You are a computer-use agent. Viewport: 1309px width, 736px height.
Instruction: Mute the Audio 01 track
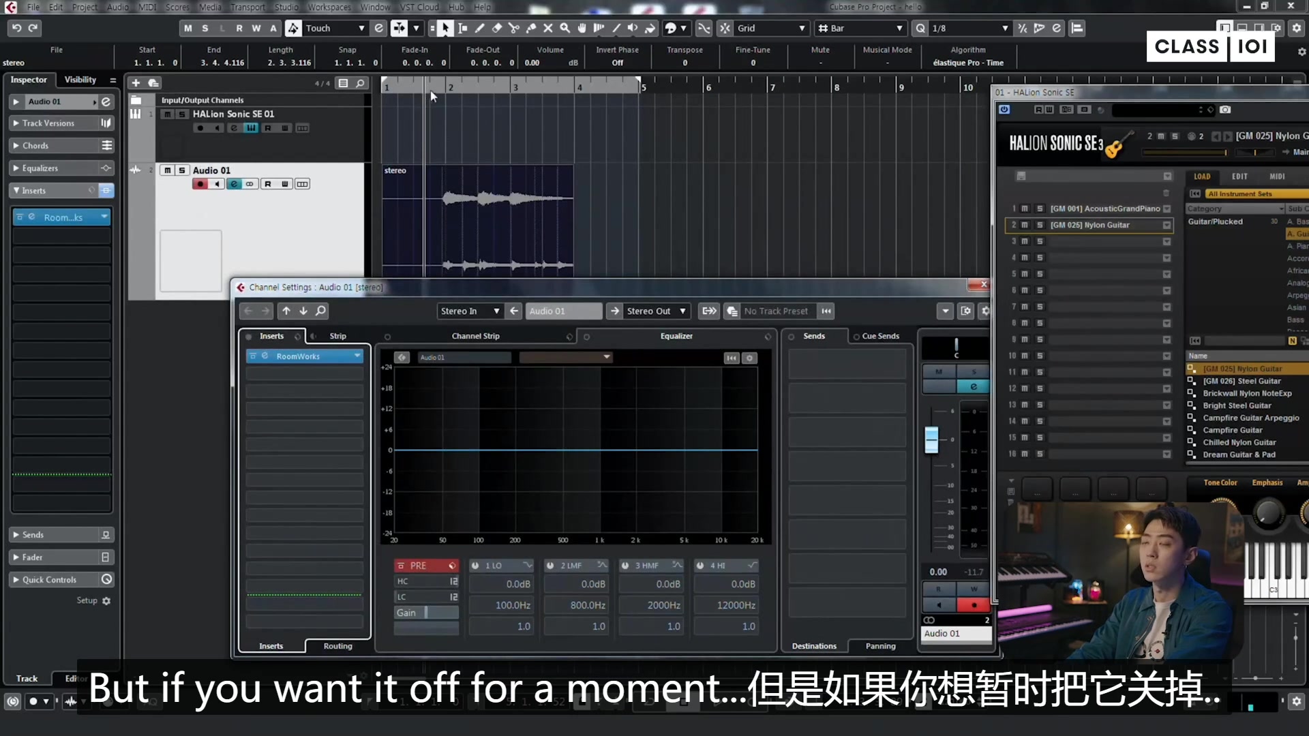[x=168, y=170]
